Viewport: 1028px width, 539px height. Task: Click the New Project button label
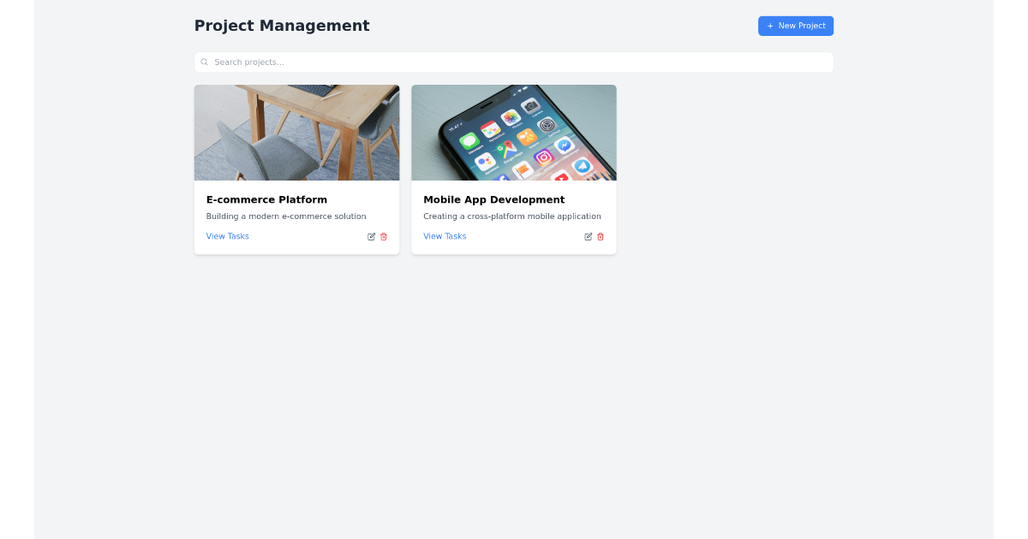click(802, 26)
